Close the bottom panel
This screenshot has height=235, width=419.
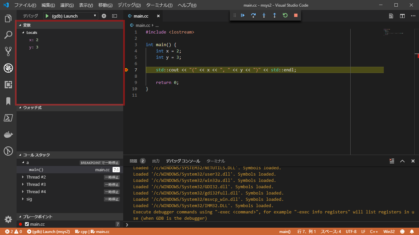(x=413, y=161)
